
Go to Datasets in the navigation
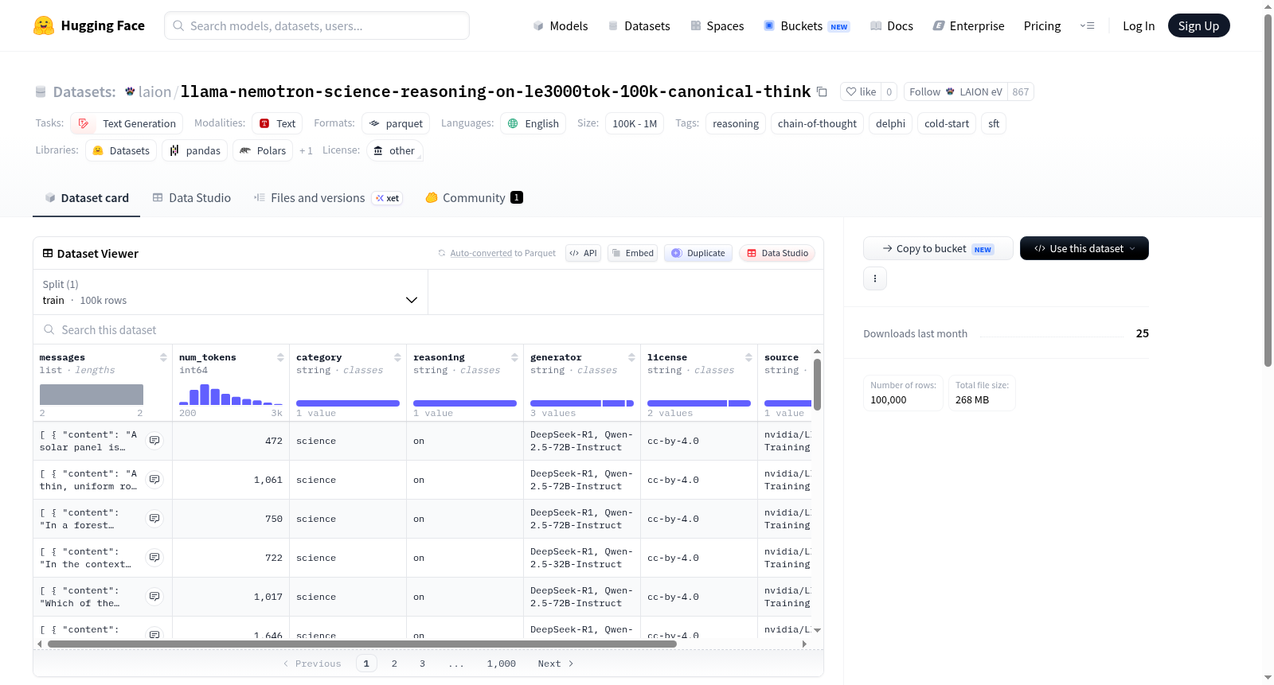point(639,26)
